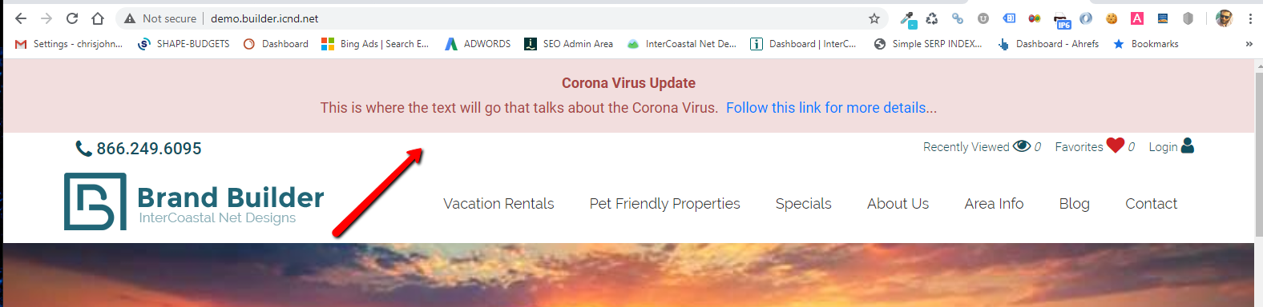The image size is (1263, 307).
Task: Open the Chrome profile avatar
Action: point(1224,18)
